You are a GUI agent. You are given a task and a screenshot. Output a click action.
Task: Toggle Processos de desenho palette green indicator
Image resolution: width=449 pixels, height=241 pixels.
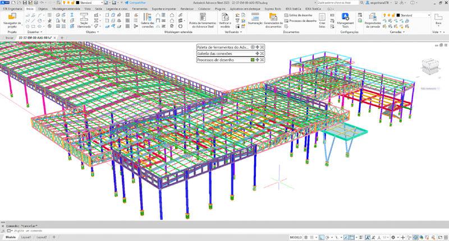pos(253,60)
